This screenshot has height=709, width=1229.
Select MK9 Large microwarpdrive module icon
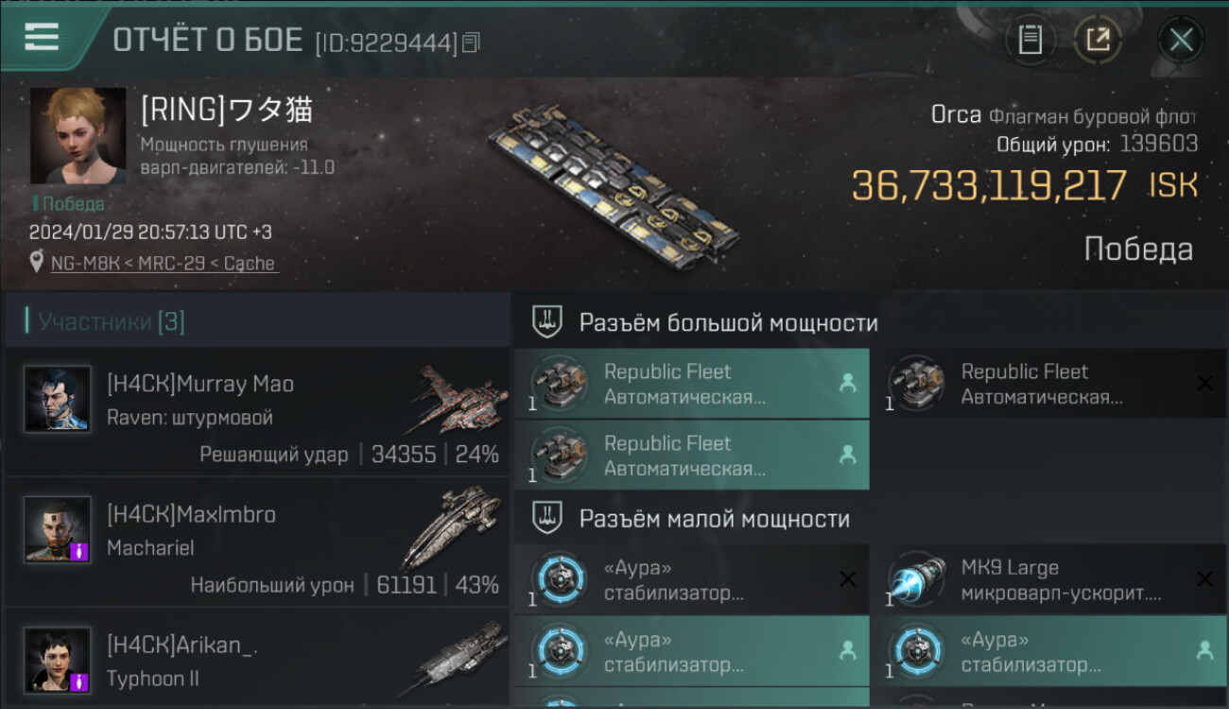(916, 579)
